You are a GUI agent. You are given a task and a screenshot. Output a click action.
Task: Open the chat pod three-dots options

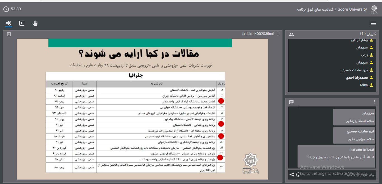374,102
